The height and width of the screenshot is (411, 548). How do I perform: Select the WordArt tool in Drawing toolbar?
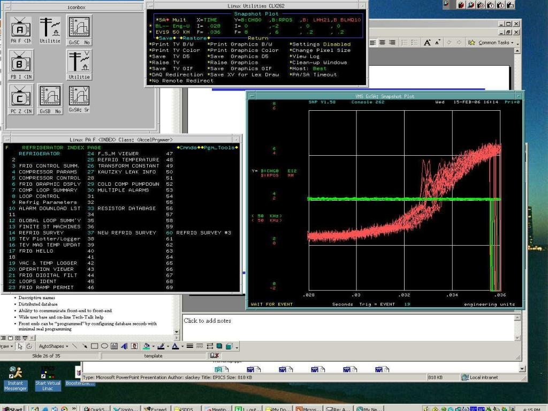pyautogui.click(x=124, y=346)
